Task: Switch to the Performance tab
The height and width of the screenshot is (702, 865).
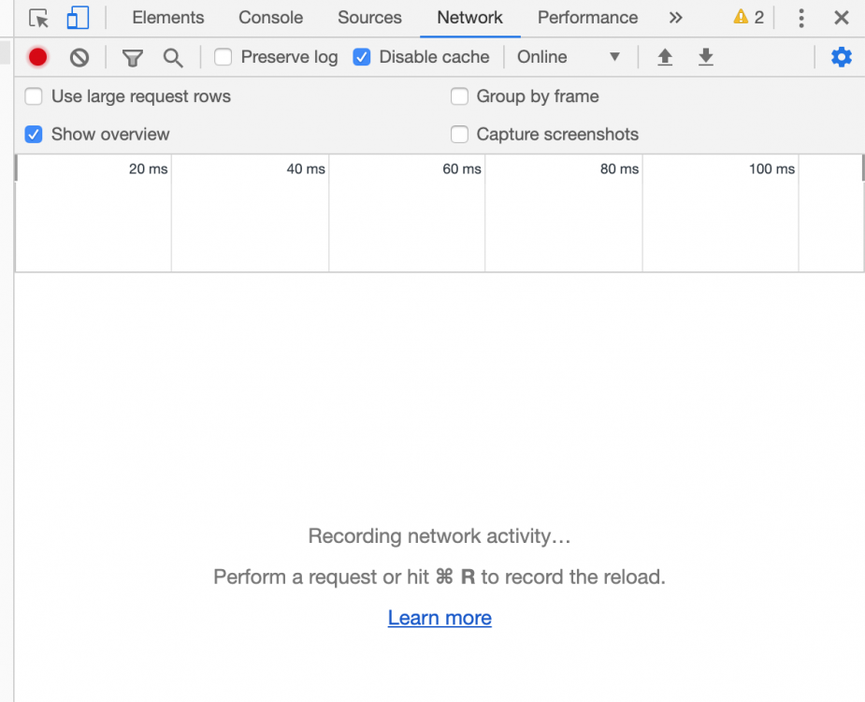Action: coord(587,17)
